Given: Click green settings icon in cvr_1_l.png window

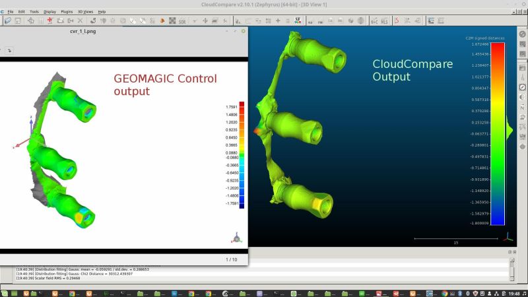Looking at the screenshot, I should pos(243,31).
